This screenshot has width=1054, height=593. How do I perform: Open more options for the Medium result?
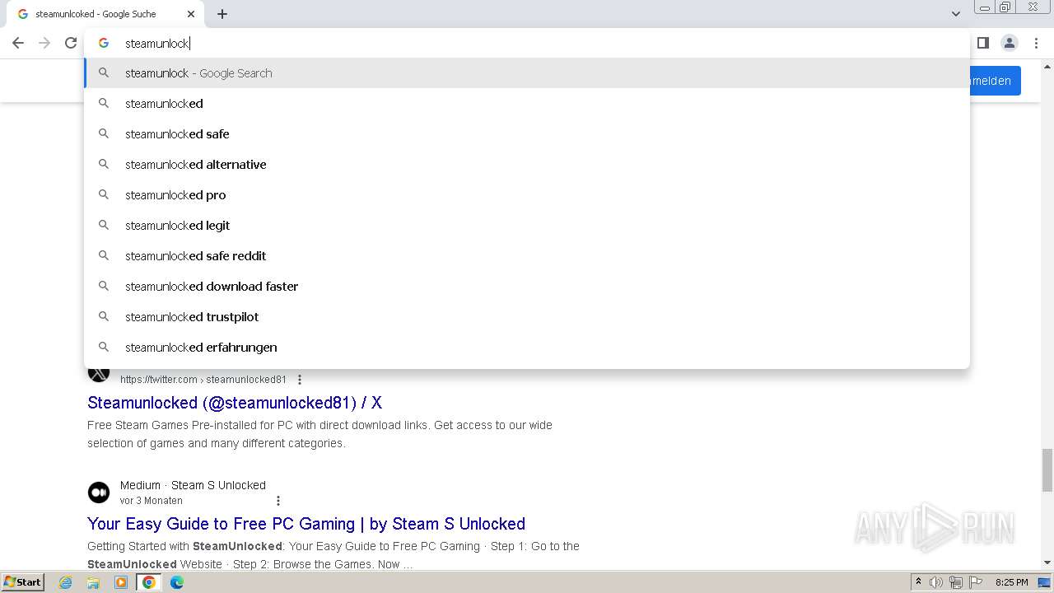pos(278,501)
